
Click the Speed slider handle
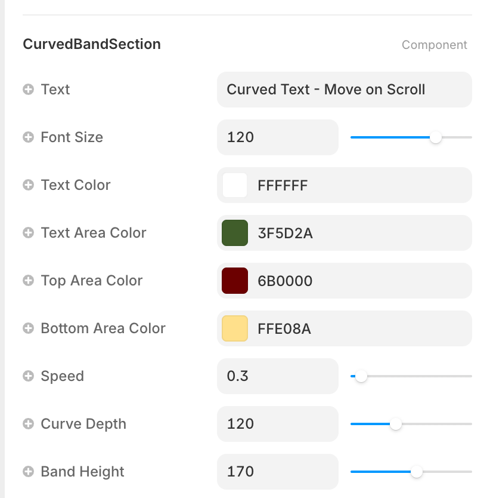click(x=361, y=376)
